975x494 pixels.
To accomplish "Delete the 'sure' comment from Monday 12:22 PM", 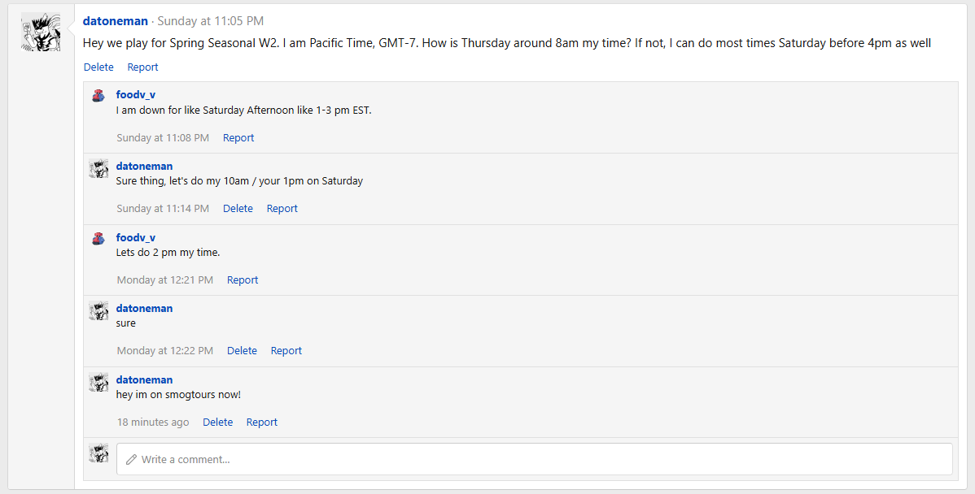I will [x=242, y=351].
